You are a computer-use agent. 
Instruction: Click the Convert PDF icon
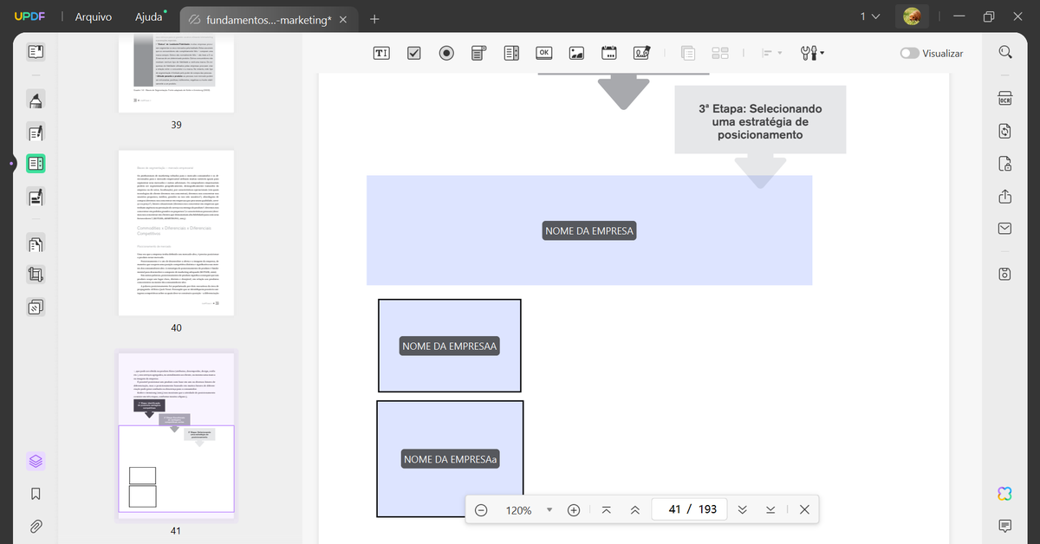1005,131
